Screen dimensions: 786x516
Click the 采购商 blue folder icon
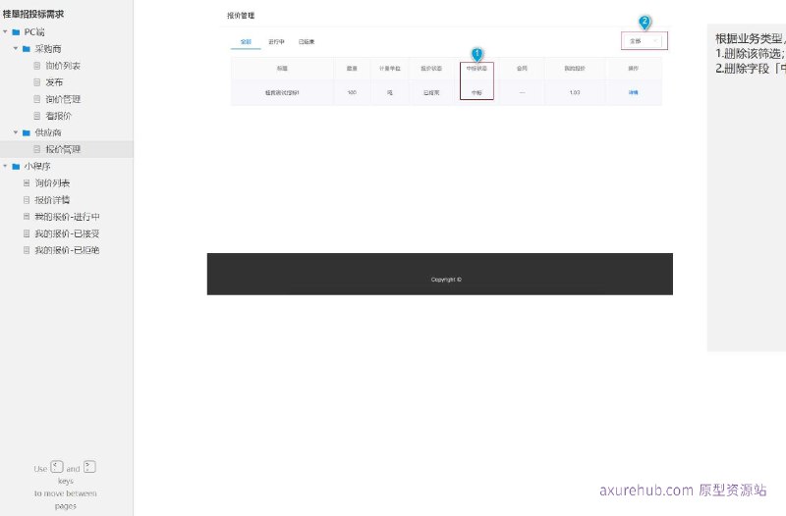27,48
